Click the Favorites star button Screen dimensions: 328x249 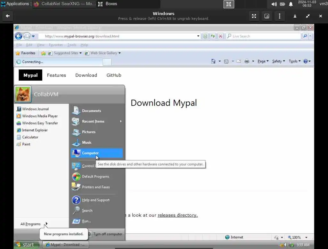tap(26, 53)
